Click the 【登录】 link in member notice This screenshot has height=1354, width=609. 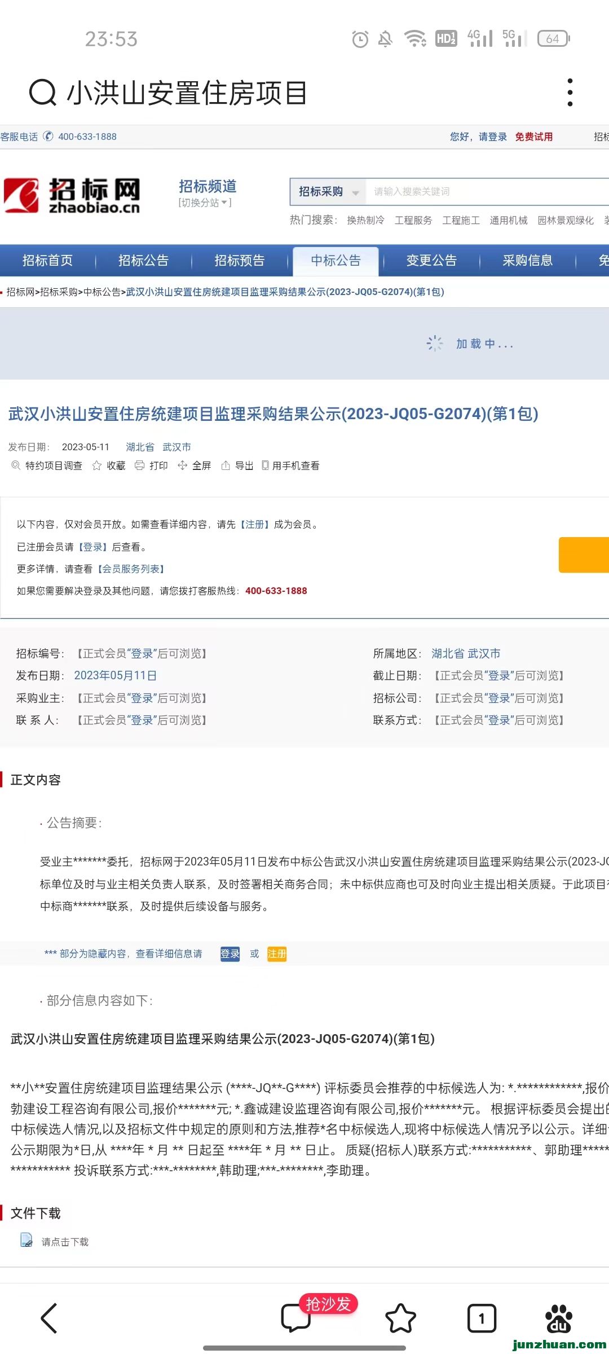pyautogui.click(x=92, y=547)
